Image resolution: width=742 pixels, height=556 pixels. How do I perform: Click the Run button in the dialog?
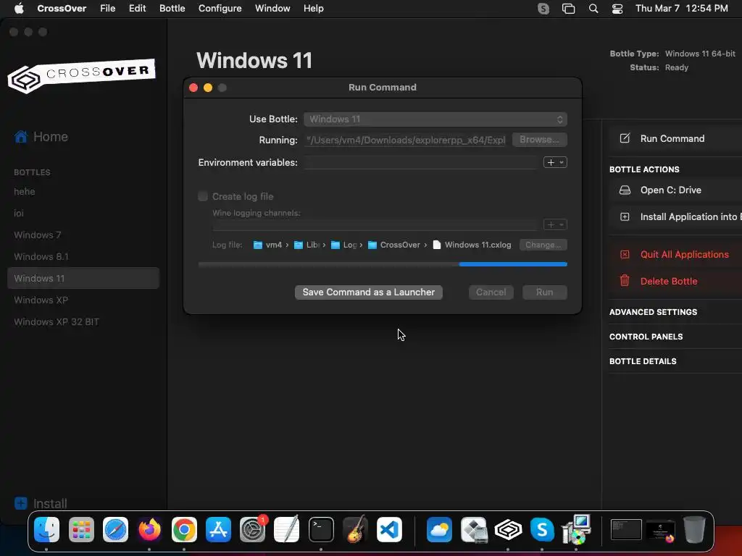click(545, 292)
